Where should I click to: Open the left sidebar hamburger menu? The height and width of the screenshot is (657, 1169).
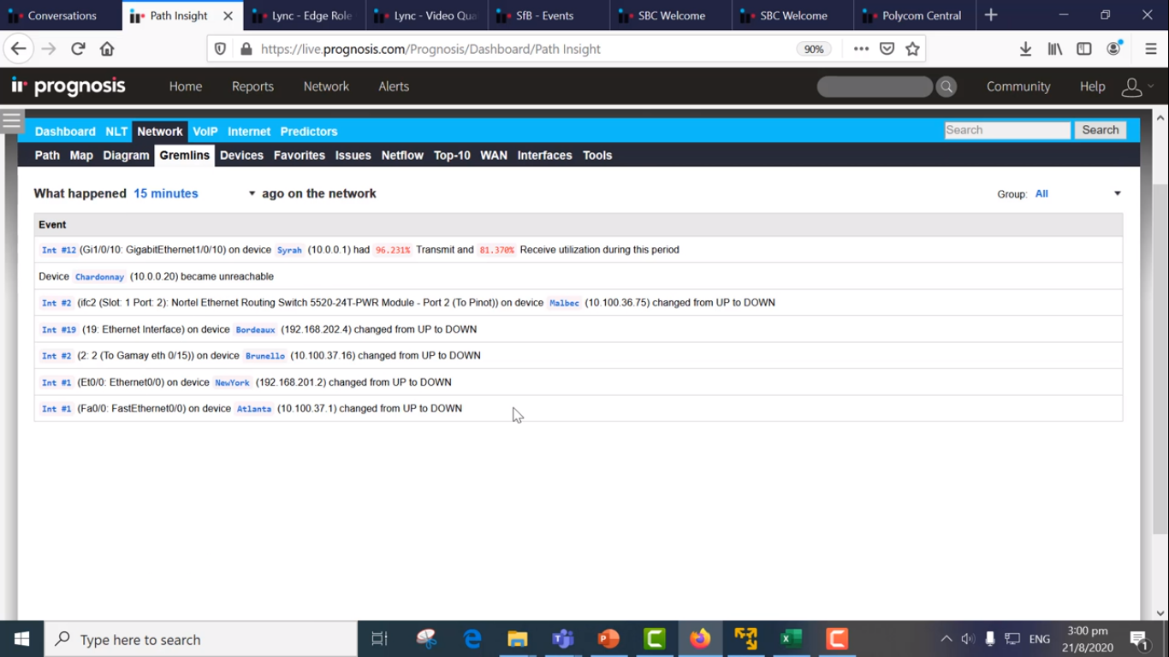11,121
